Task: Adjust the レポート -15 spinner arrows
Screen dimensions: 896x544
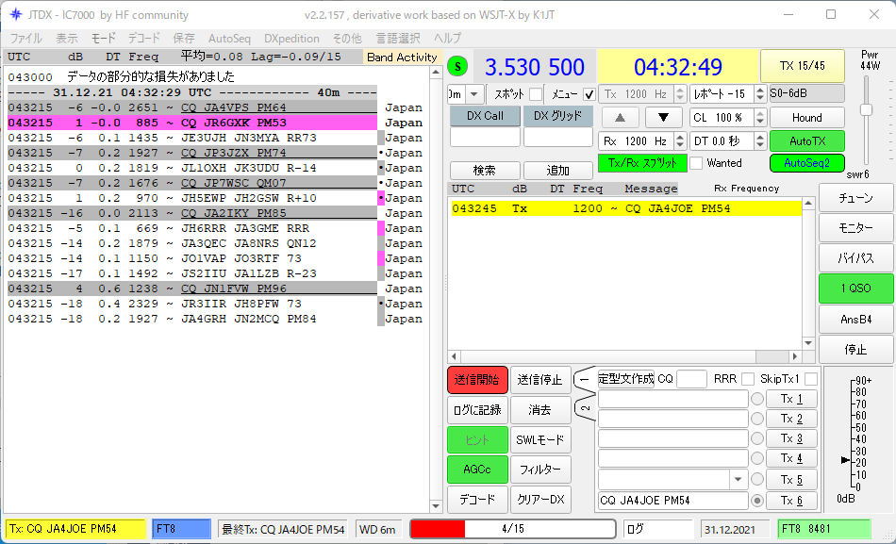Action: [x=760, y=93]
